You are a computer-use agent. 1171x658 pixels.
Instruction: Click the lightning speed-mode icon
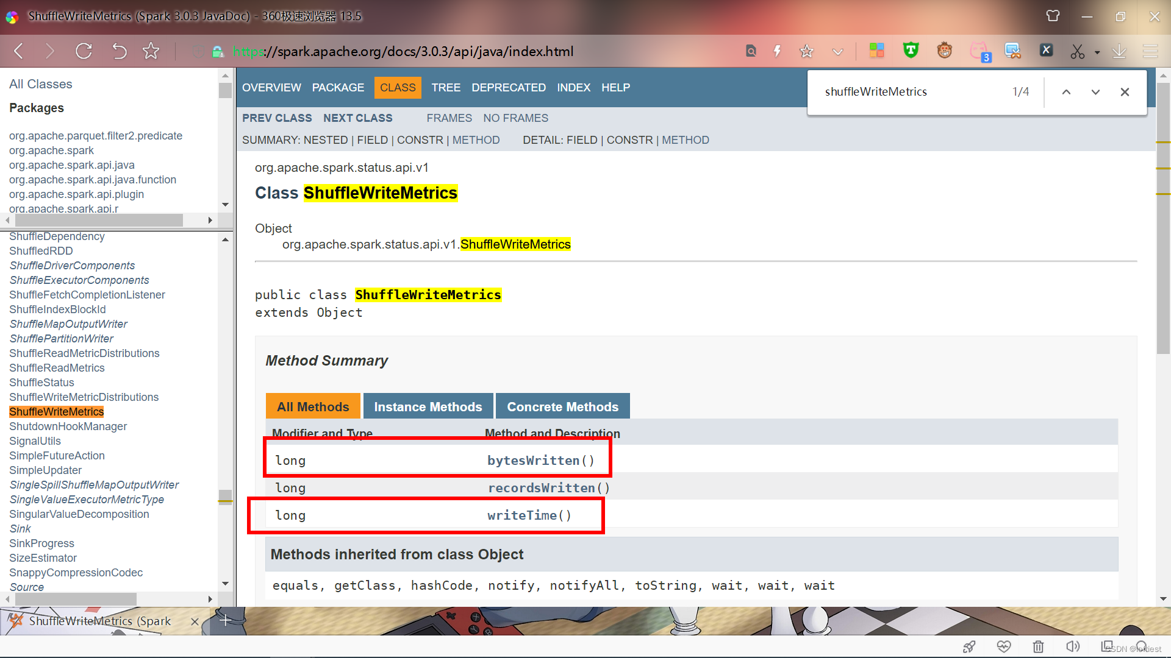pyautogui.click(x=777, y=51)
